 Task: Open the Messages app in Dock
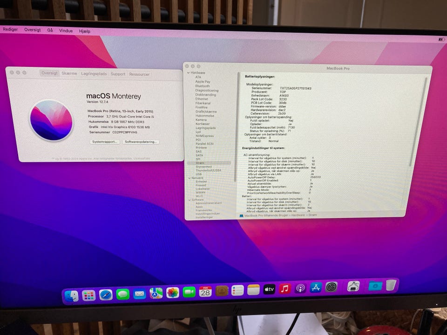(122, 294)
